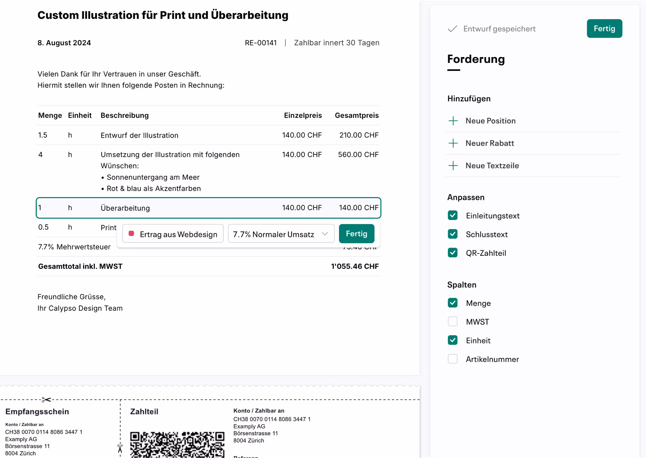Click the Fertig button in the position popup
This screenshot has height=458, width=646.
click(x=356, y=234)
